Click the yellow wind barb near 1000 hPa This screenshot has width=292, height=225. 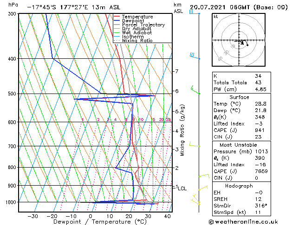pos(196,200)
